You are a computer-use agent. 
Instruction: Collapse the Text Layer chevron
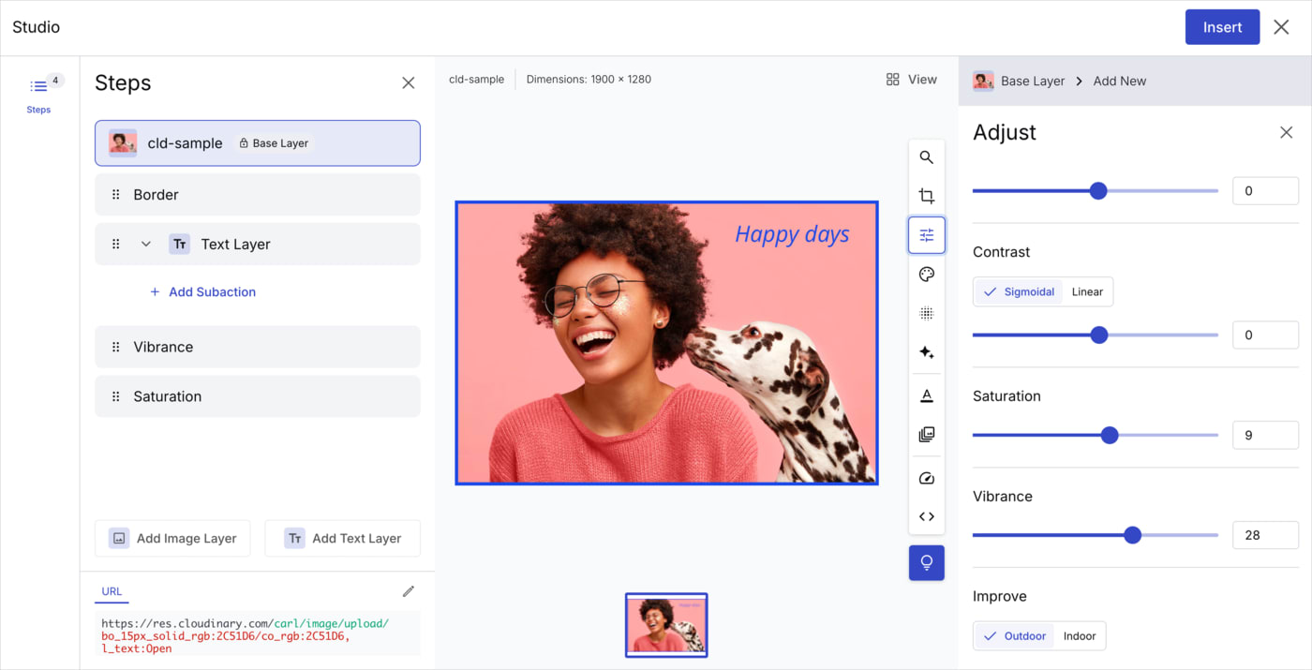click(146, 244)
